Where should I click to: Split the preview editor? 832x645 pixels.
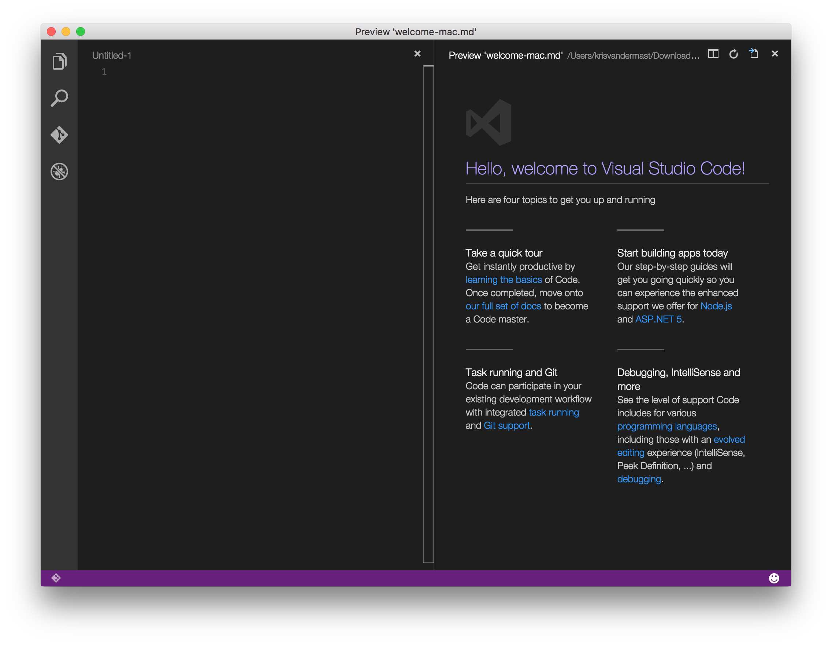tap(713, 54)
